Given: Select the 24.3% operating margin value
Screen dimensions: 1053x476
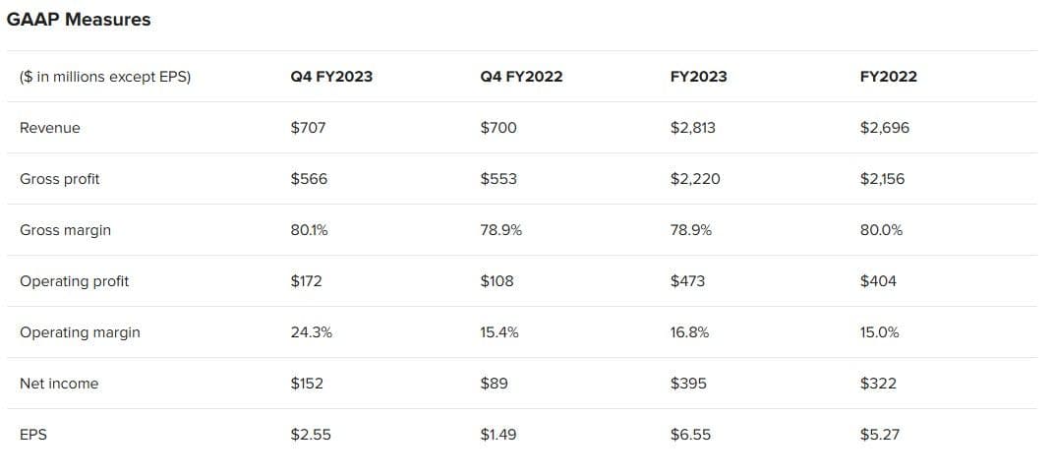Looking at the screenshot, I should [312, 332].
